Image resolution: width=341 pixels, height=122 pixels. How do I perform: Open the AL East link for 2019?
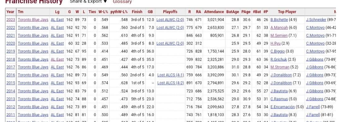point(57,51)
